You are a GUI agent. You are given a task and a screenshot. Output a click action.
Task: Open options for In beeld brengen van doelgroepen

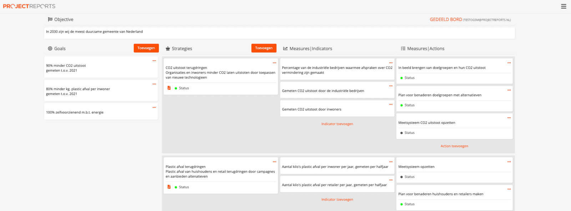pyautogui.click(x=509, y=63)
